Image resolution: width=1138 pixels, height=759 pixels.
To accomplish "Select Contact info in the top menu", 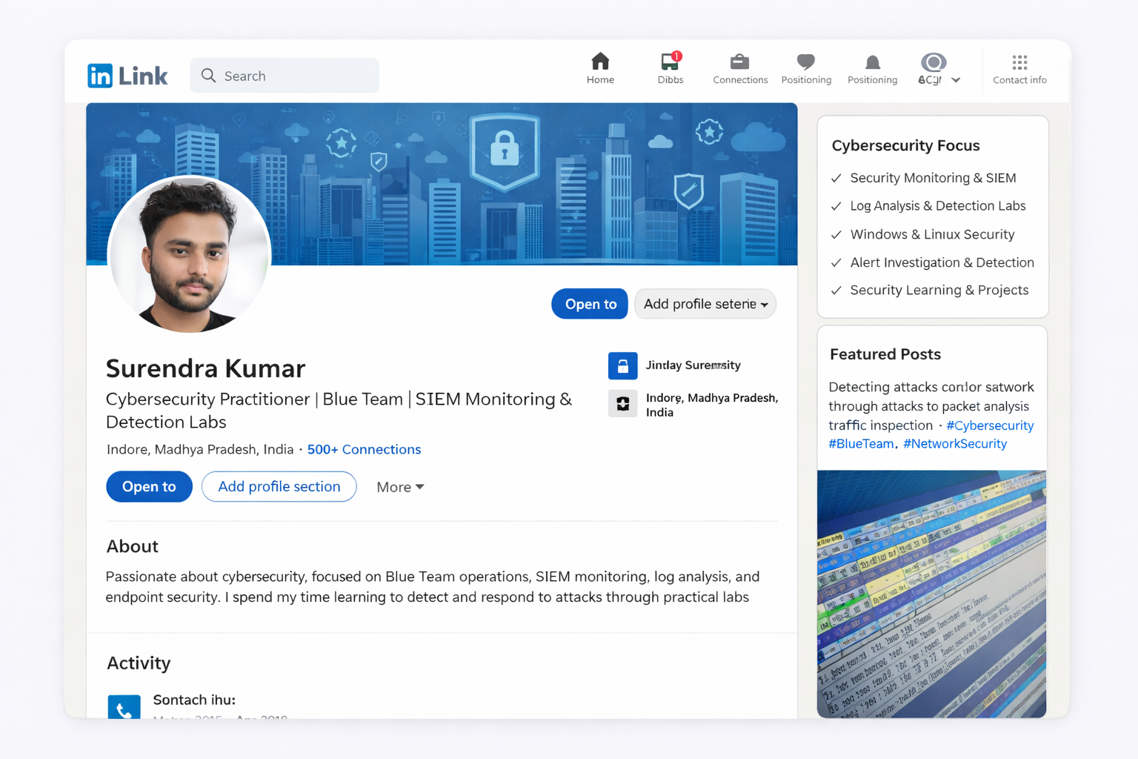I will point(1019,79).
